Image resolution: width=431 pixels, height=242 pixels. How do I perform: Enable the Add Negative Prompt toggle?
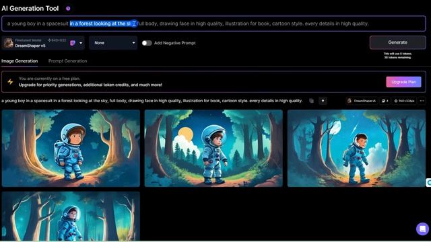pos(147,43)
